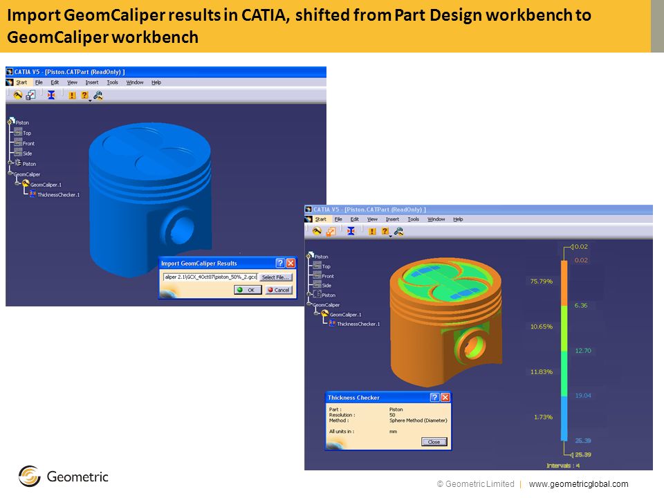Open Window menu in left CATIA window
Image resolution: width=664 pixels, height=498 pixels.
point(135,82)
